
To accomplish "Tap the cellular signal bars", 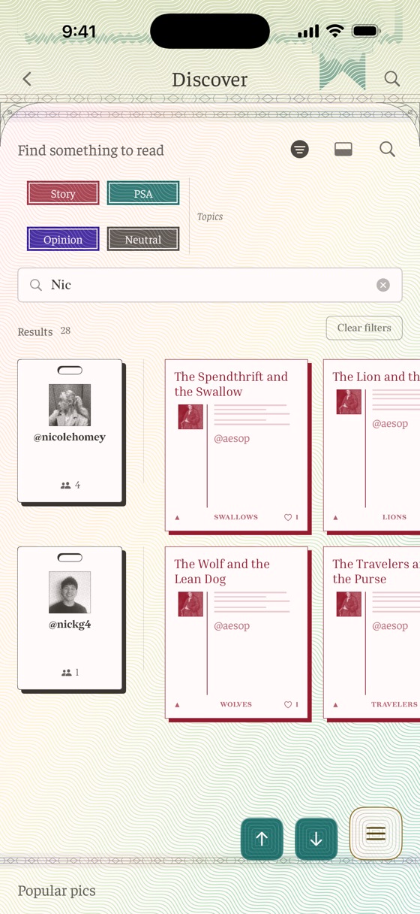I will click(308, 32).
